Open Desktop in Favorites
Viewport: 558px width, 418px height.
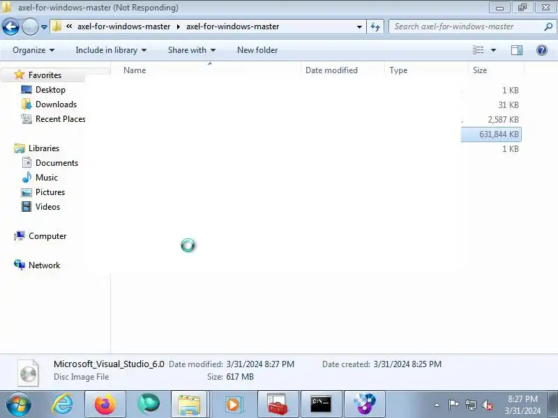50,90
